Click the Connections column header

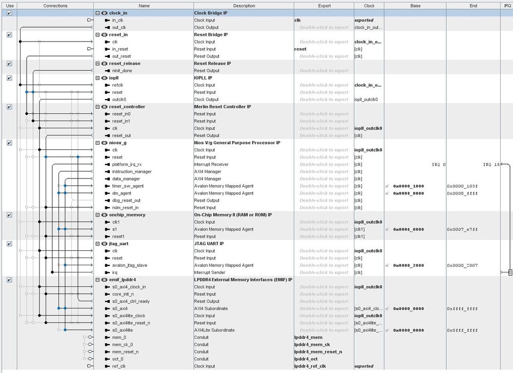(55, 6)
